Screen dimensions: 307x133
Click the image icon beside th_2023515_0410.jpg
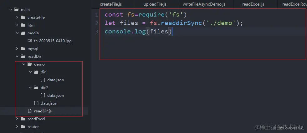tap(30, 41)
